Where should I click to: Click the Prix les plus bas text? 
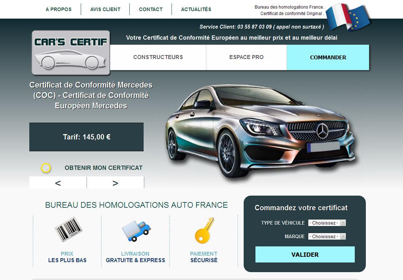coord(67,257)
